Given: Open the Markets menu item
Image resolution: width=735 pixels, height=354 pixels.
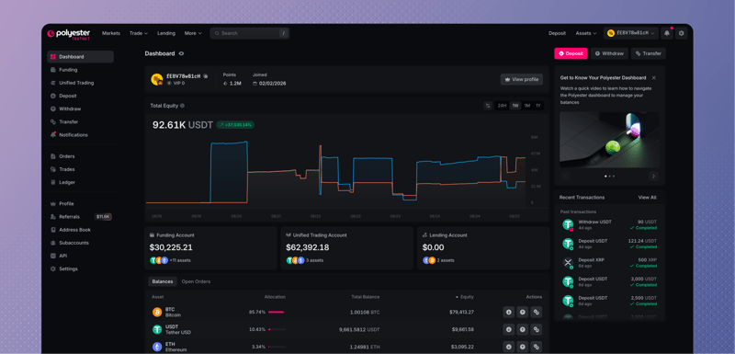Looking at the screenshot, I should 111,33.
